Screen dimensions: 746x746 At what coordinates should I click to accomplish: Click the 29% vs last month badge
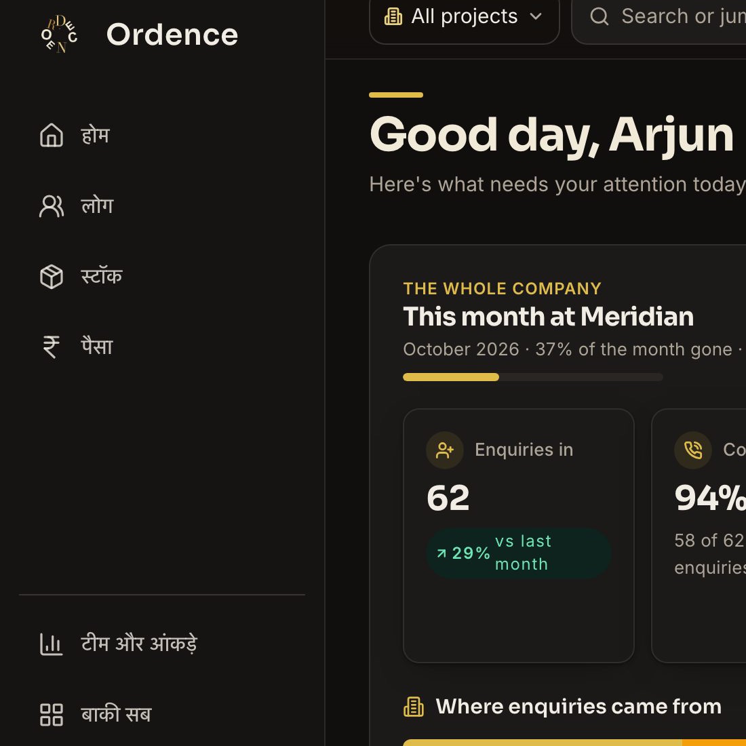coord(519,553)
